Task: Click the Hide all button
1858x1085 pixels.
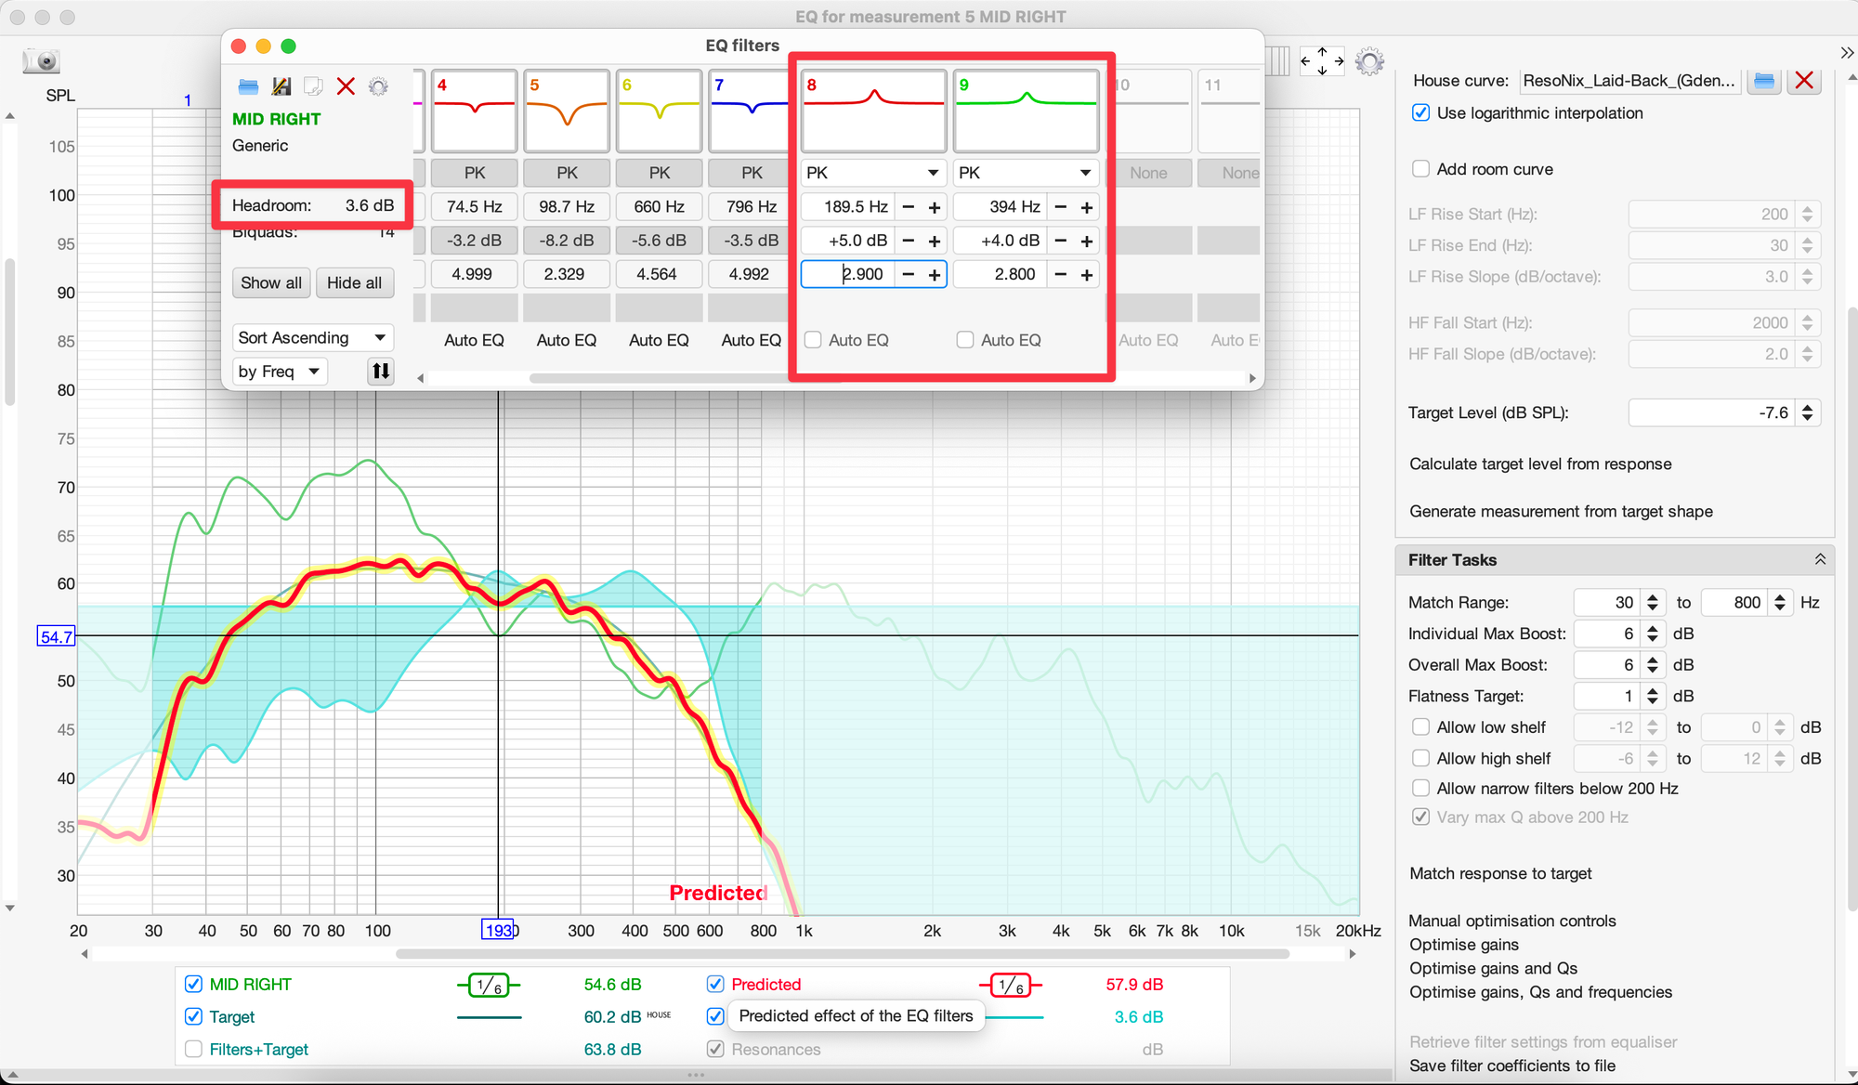Action: pos(354,283)
